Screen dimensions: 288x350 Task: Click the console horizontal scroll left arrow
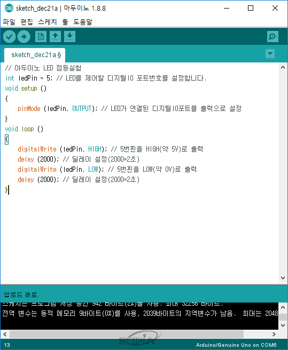[5, 334]
